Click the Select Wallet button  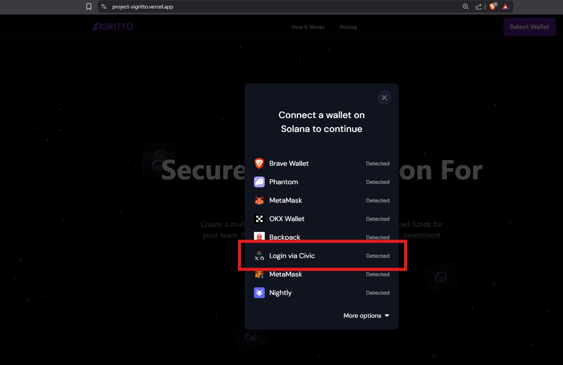530,27
